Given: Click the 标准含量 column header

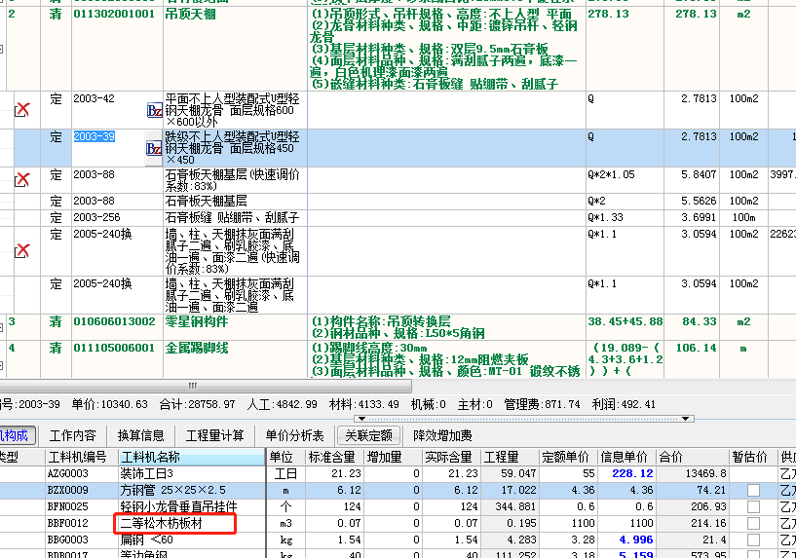Looking at the screenshot, I should click(x=334, y=457).
